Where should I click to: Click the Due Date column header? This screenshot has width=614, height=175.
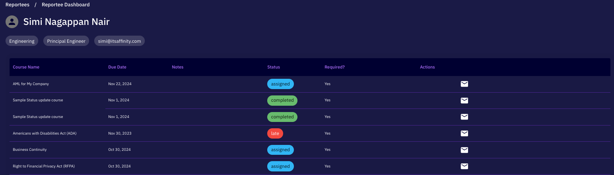click(117, 67)
